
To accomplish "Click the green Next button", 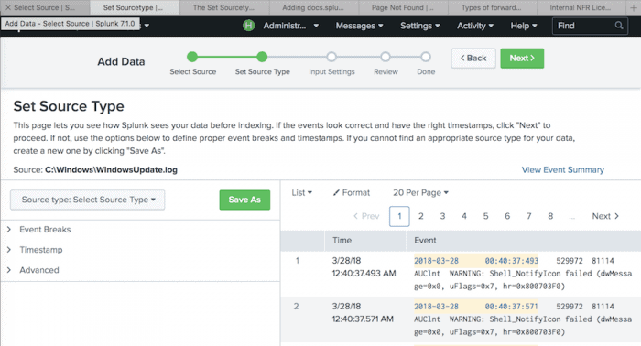I will (x=522, y=59).
